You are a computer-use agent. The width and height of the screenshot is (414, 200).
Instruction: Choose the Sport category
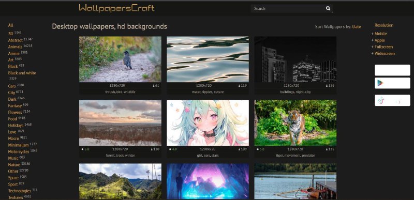[13, 184]
